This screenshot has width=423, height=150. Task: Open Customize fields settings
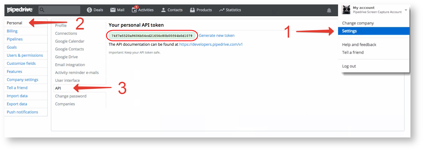pos(26,64)
